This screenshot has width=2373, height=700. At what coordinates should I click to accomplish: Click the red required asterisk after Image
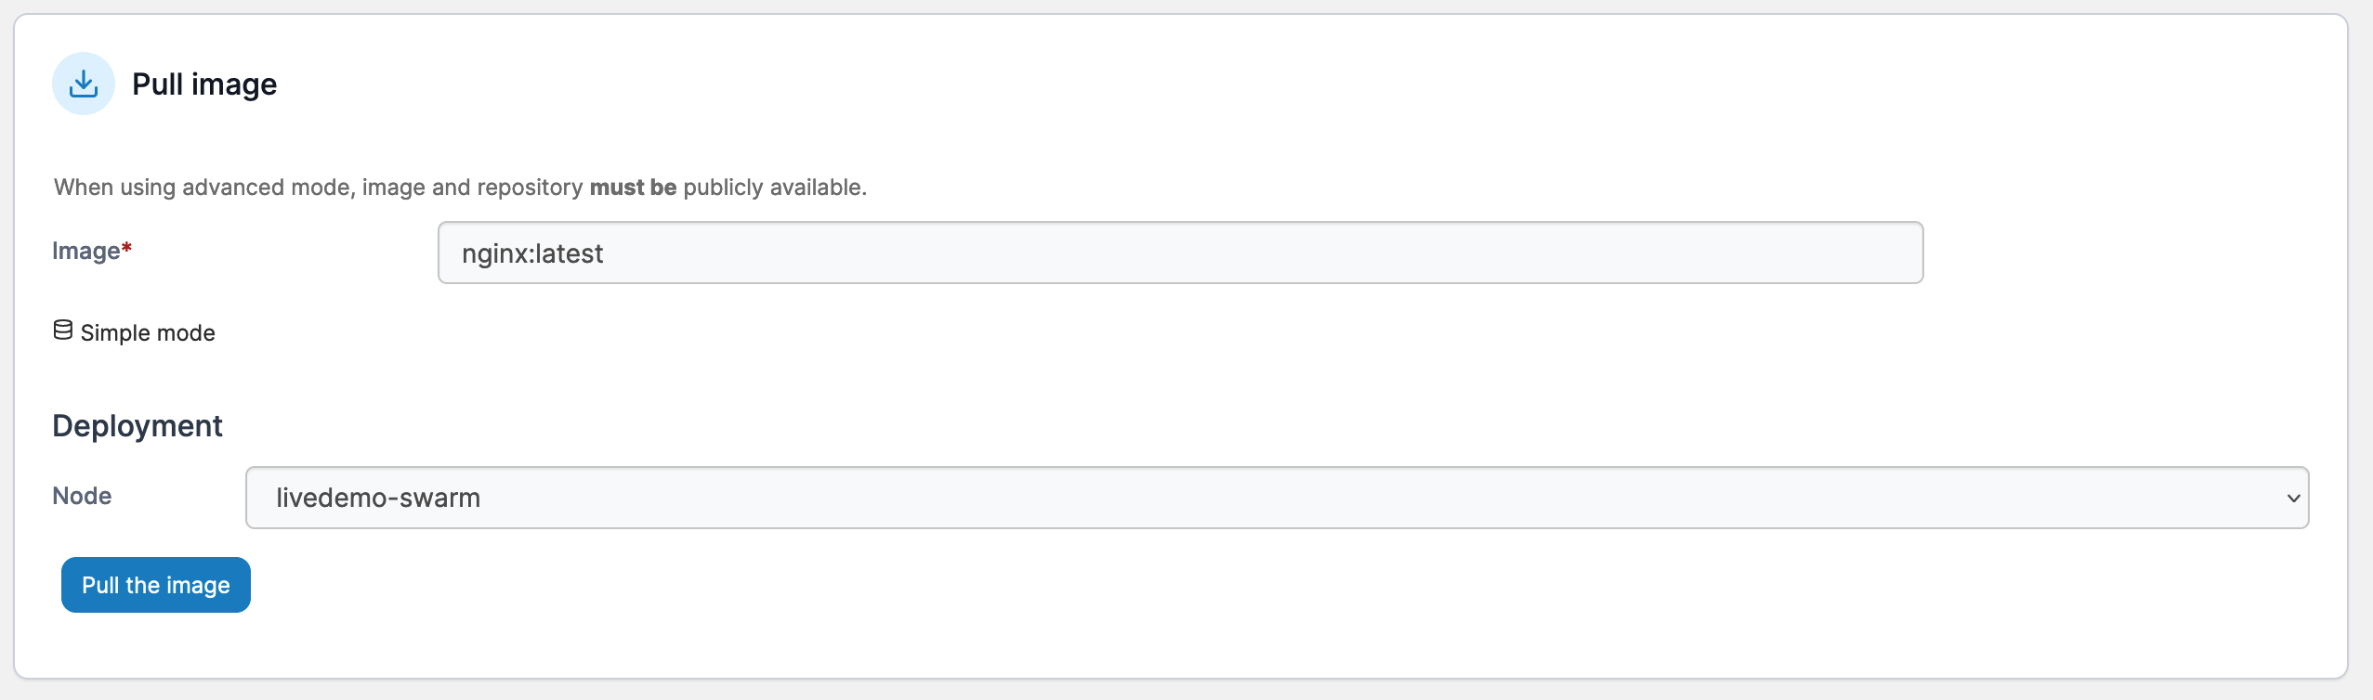click(x=127, y=248)
